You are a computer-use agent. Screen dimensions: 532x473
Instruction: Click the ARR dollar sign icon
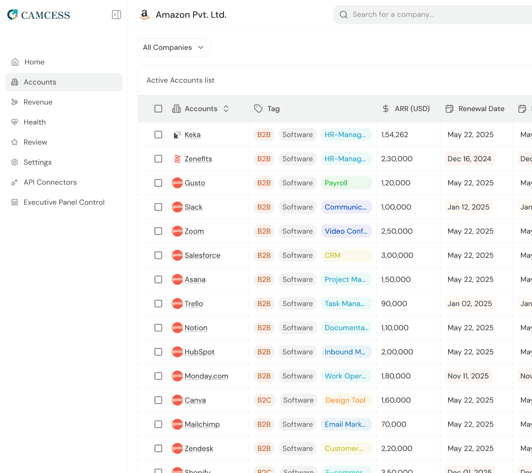point(386,108)
